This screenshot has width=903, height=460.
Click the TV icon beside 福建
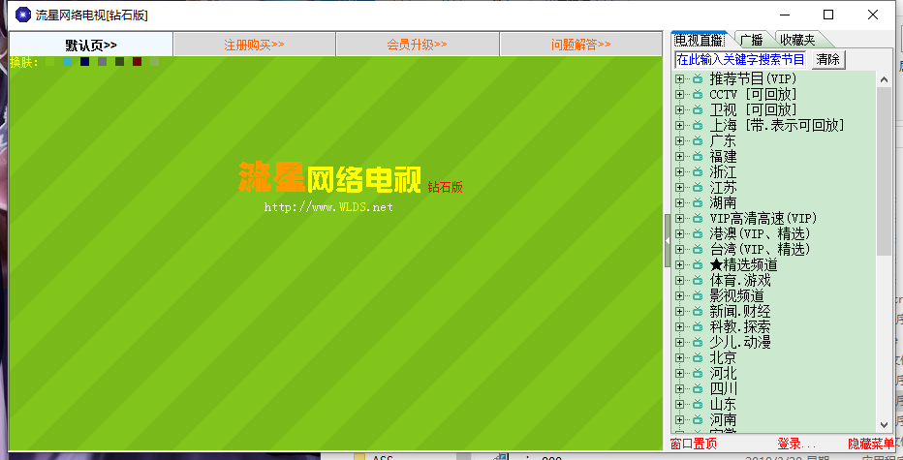point(698,156)
